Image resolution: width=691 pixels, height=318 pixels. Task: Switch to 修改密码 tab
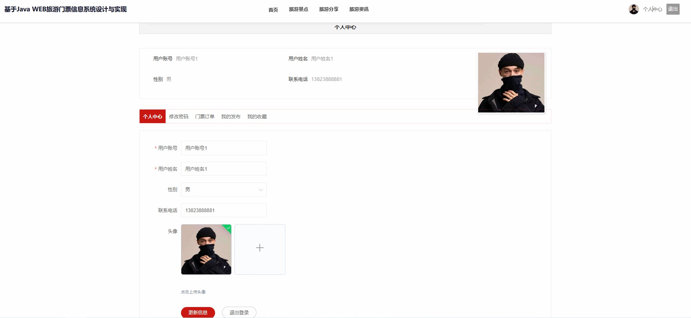(178, 117)
